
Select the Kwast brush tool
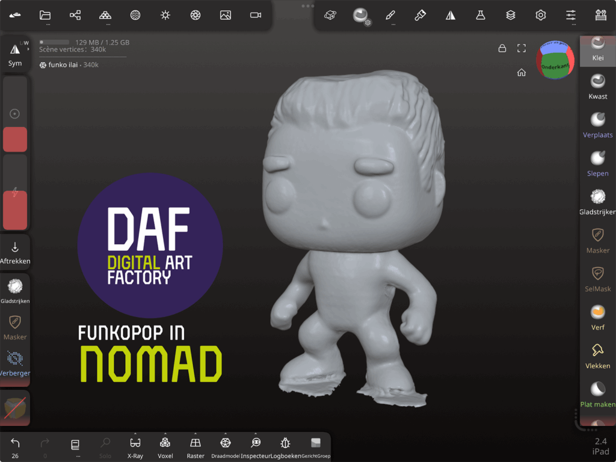tap(598, 87)
